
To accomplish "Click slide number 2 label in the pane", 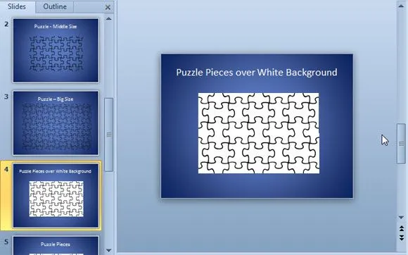I will pyautogui.click(x=6, y=24).
